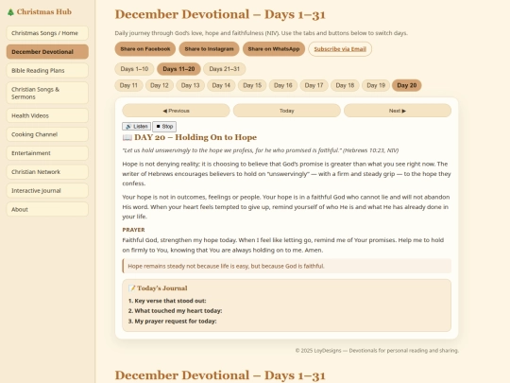Screen dimensions: 510x383
Task: Click the Christmas tree logo icon
Action: tap(10, 12)
